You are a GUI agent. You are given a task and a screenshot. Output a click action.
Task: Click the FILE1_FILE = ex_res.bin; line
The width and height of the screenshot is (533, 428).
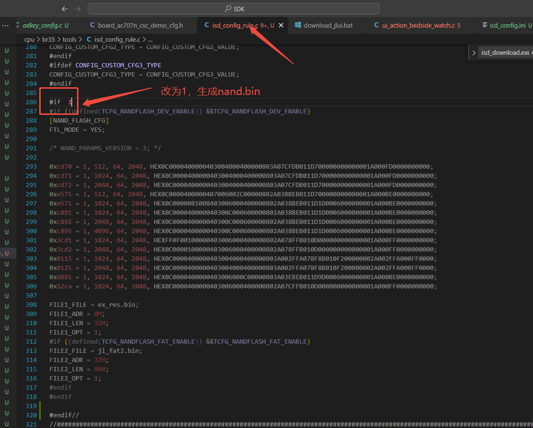94,304
